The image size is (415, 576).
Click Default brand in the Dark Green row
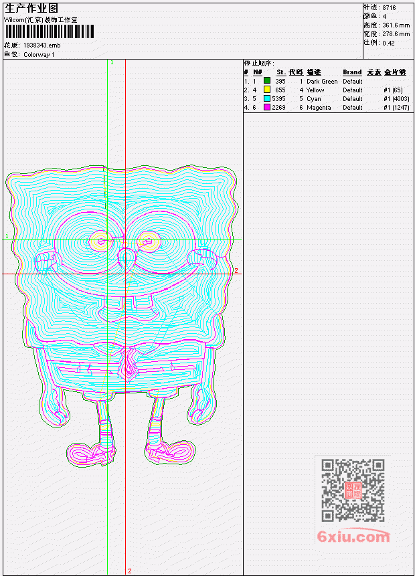point(353,81)
